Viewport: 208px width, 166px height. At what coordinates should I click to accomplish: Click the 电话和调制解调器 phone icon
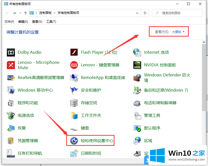tap(137, 103)
